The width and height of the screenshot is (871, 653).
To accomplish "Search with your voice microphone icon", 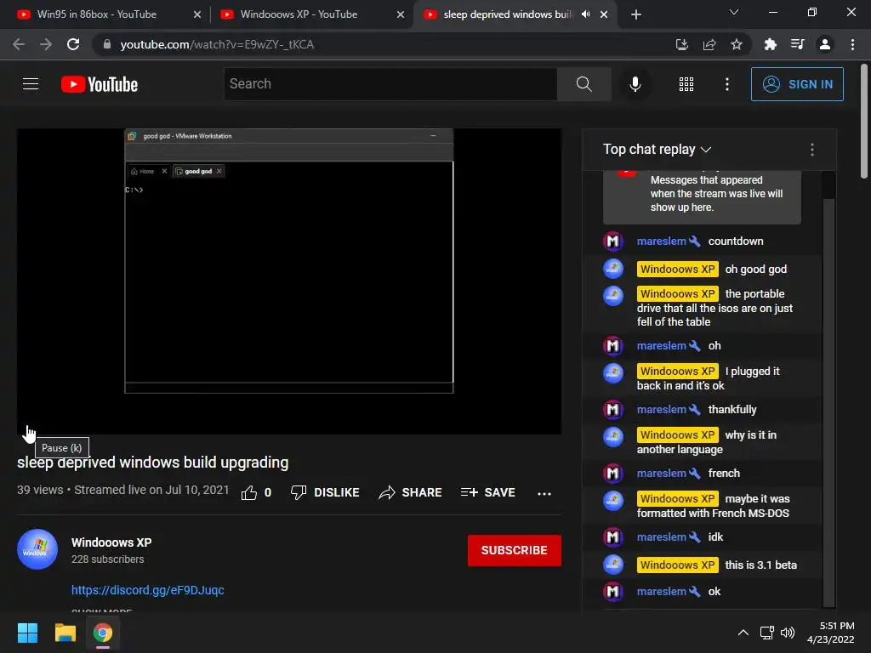I will point(635,84).
